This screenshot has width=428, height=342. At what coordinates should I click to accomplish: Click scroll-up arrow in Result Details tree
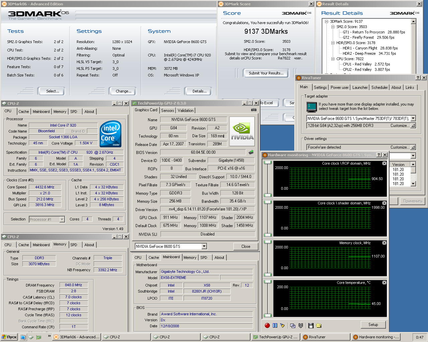tap(414, 21)
